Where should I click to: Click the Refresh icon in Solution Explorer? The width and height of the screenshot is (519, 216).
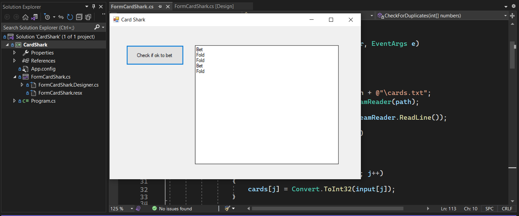pos(70,17)
